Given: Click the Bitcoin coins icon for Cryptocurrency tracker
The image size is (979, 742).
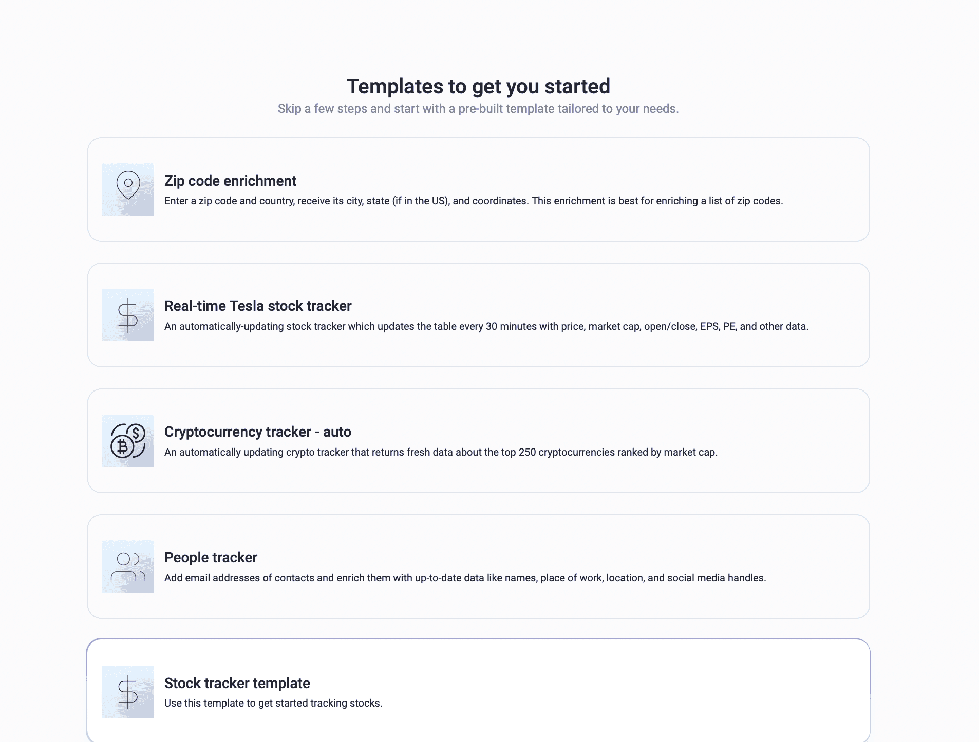Looking at the screenshot, I should pyautogui.click(x=128, y=441).
